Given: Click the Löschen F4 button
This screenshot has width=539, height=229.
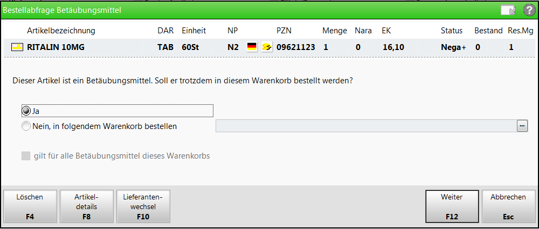Looking at the screenshot, I should (x=30, y=206).
